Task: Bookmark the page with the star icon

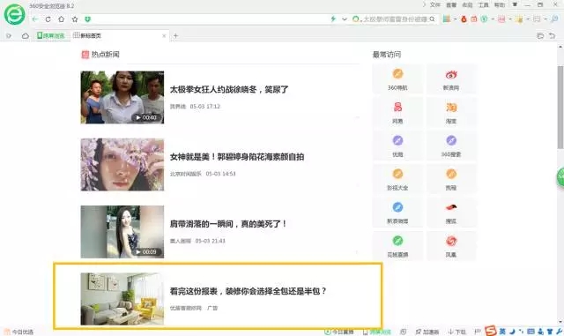Action: [x=74, y=19]
